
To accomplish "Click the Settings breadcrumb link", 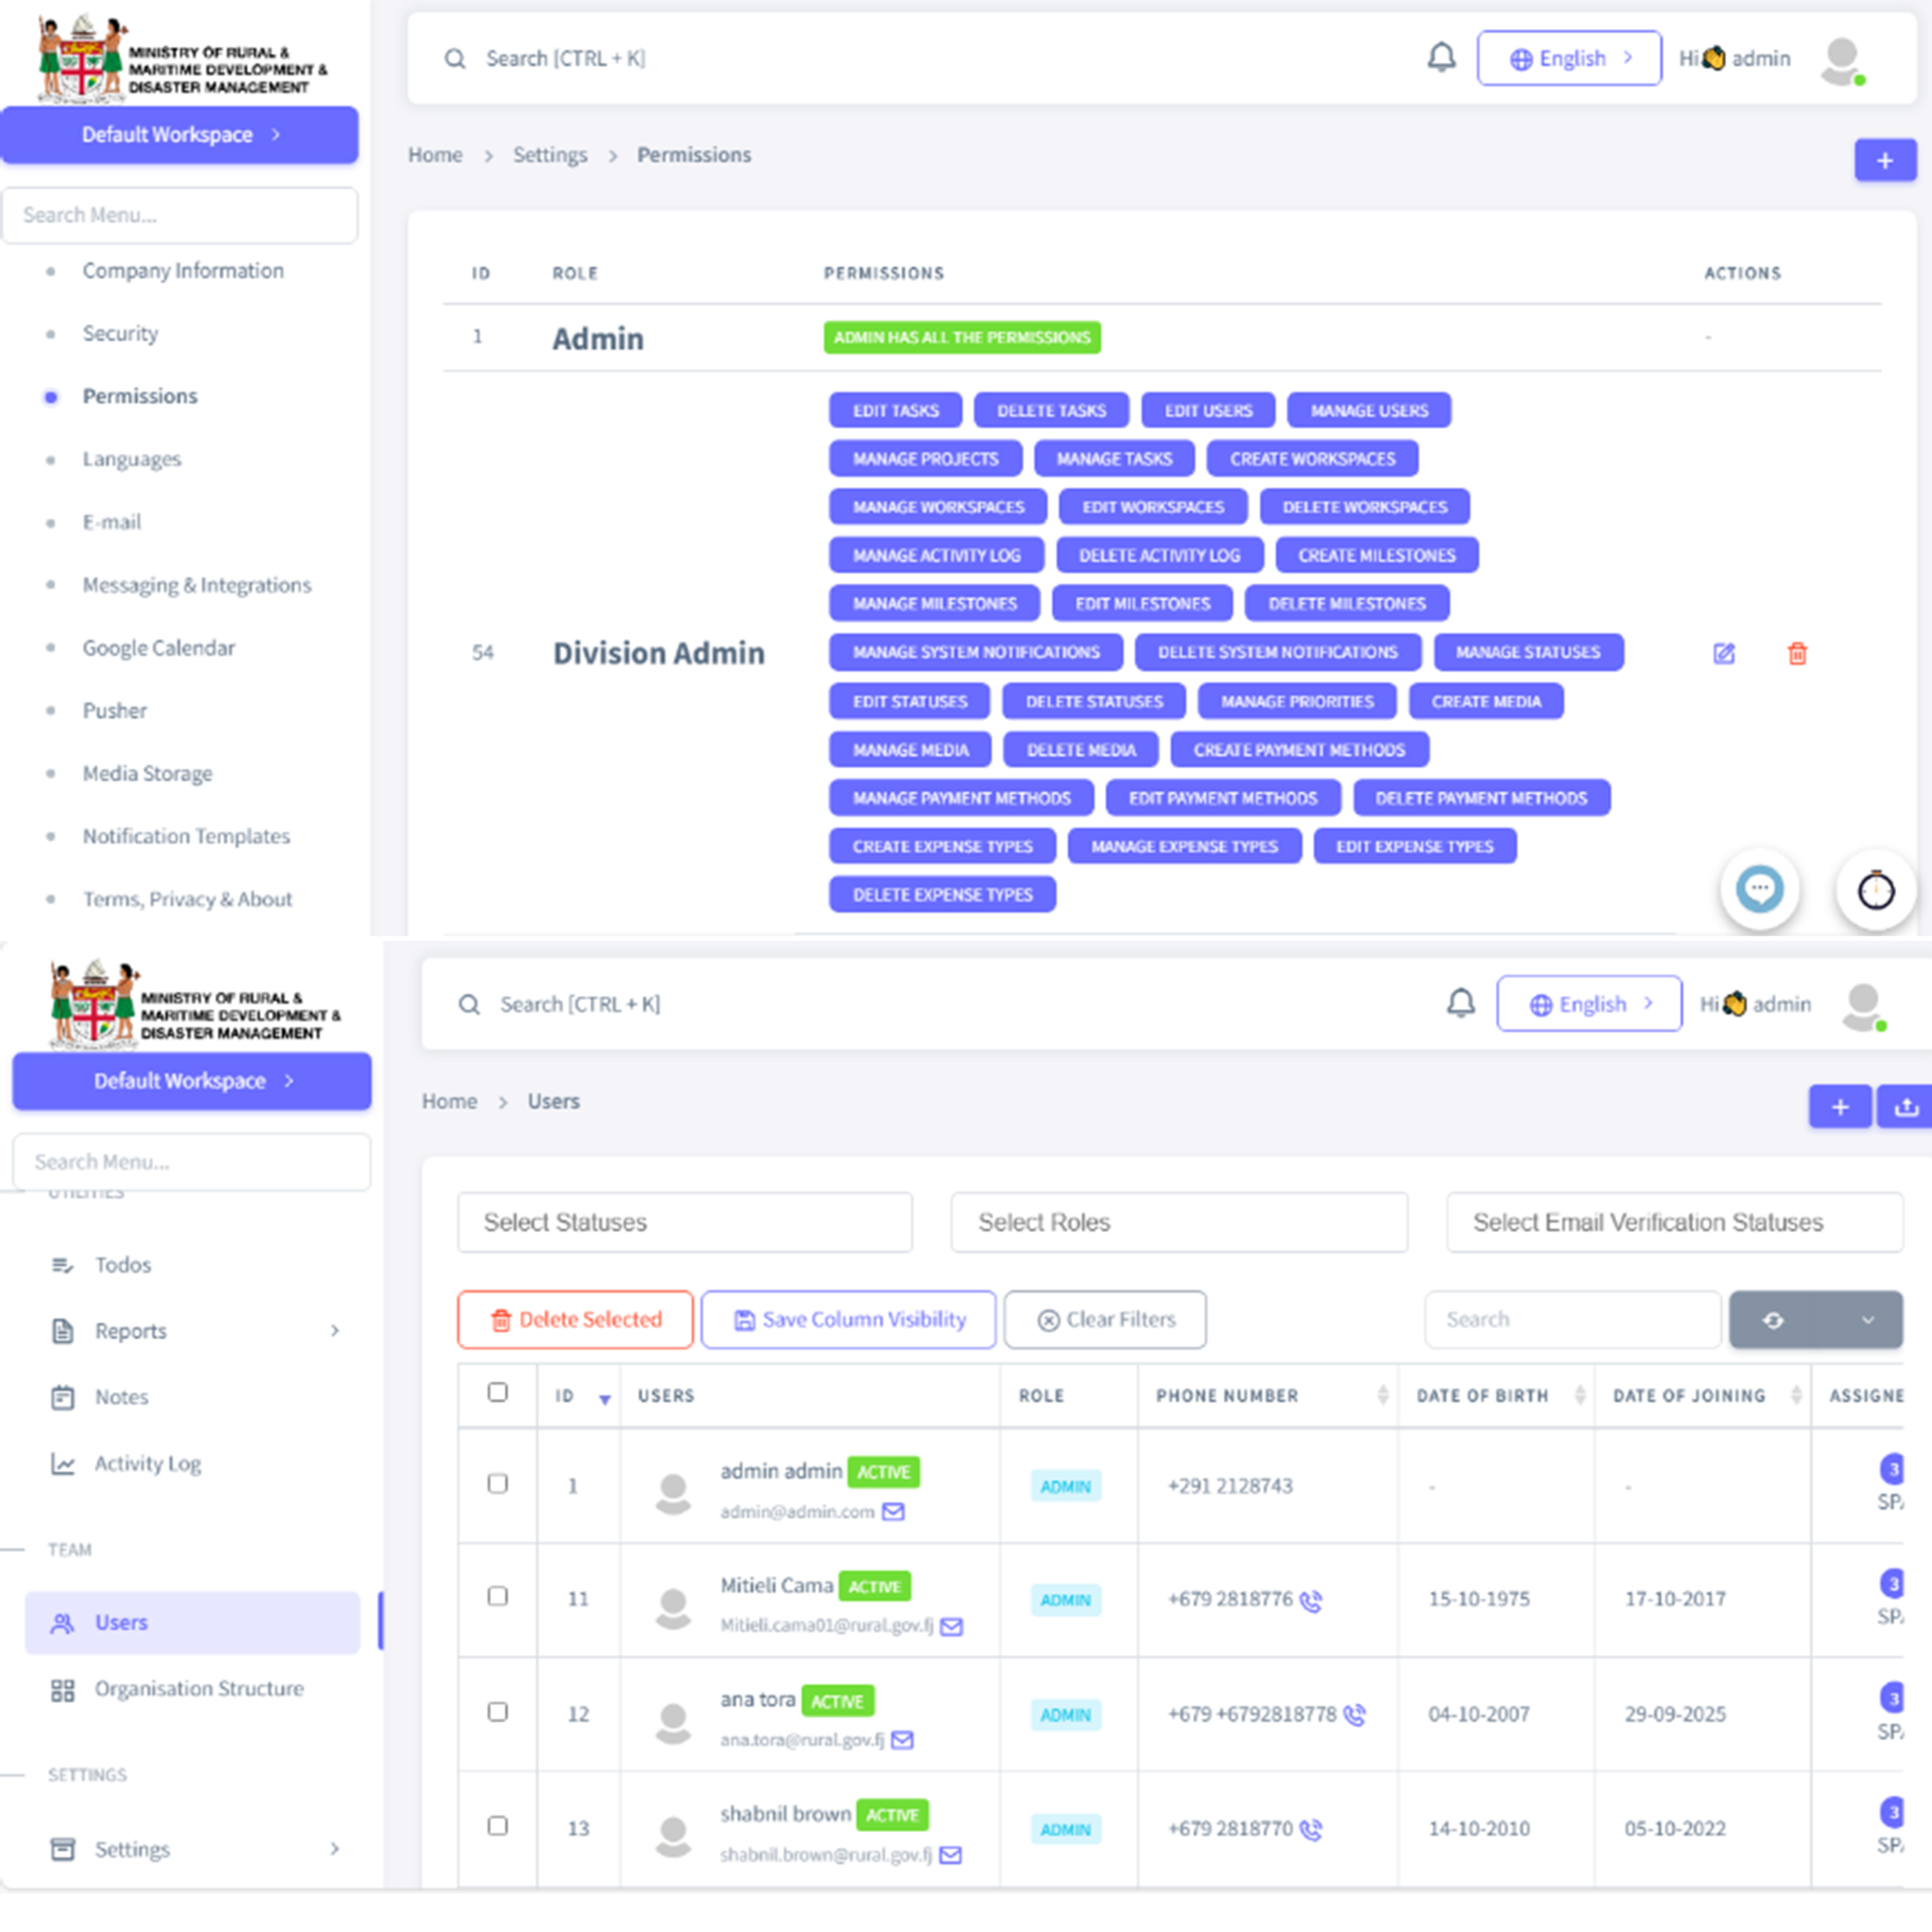I will 550,155.
